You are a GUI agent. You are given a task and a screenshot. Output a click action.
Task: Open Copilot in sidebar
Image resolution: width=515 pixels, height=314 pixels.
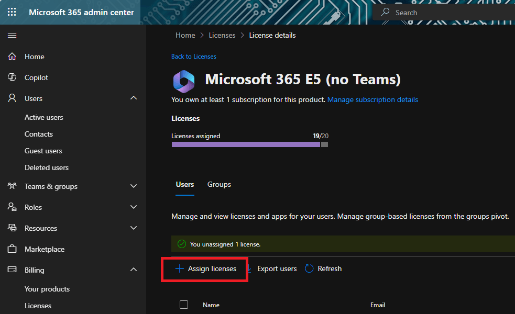point(36,77)
